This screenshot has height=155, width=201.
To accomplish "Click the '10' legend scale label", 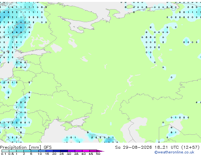I will pos(40,154).
